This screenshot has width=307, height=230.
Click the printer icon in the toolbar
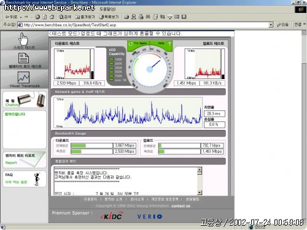click(141, 17)
